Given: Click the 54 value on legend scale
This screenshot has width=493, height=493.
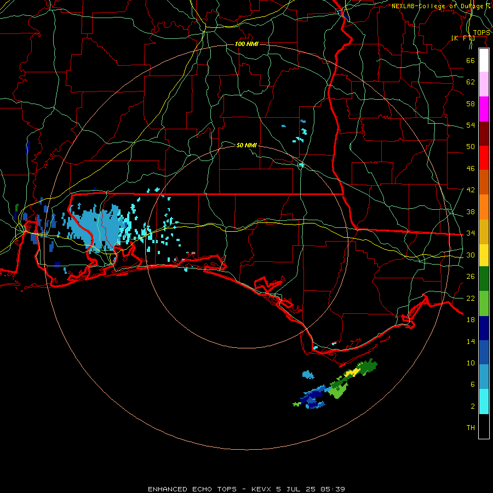Looking at the screenshot, I should pos(471,125).
